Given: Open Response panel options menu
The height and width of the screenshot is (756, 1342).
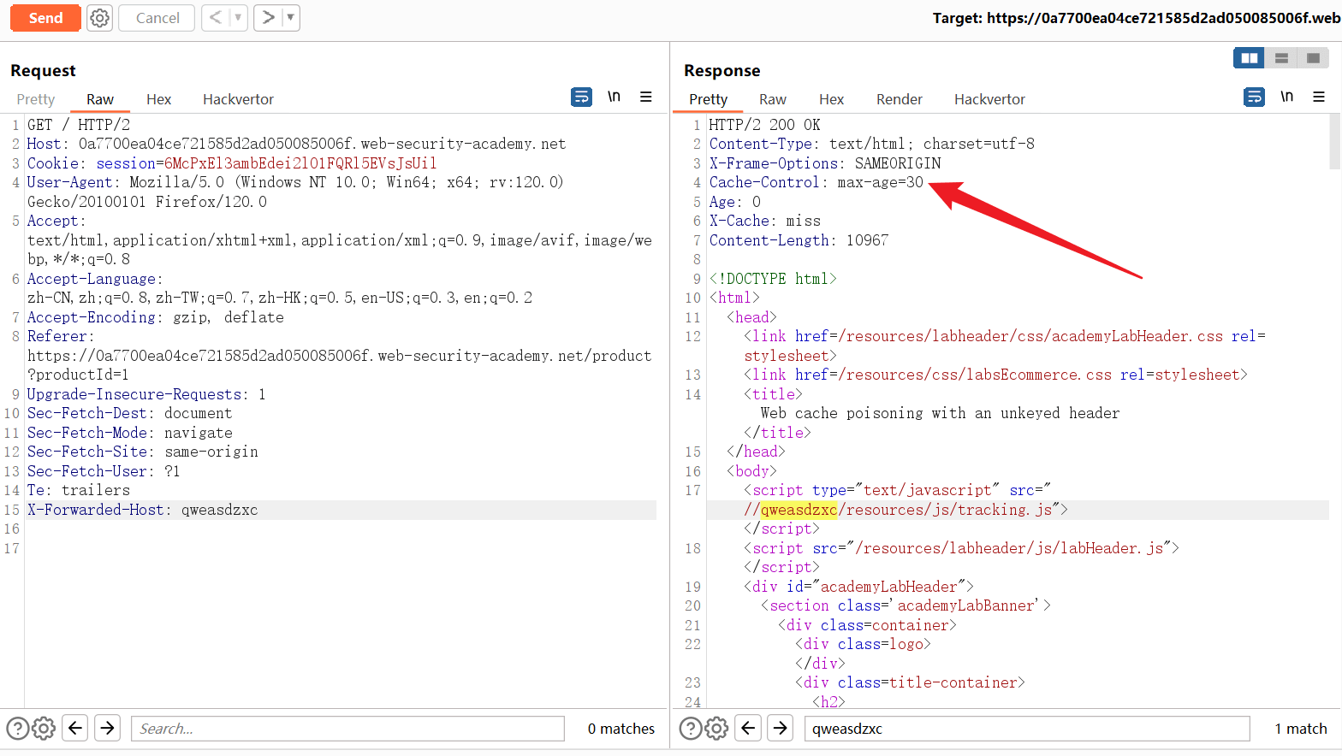Looking at the screenshot, I should 1319,97.
